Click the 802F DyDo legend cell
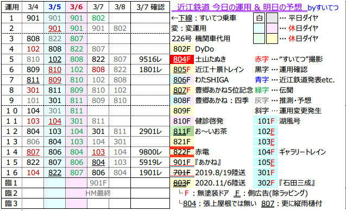Image resolution: width=346 pixels, height=211 pixels. click(x=182, y=49)
